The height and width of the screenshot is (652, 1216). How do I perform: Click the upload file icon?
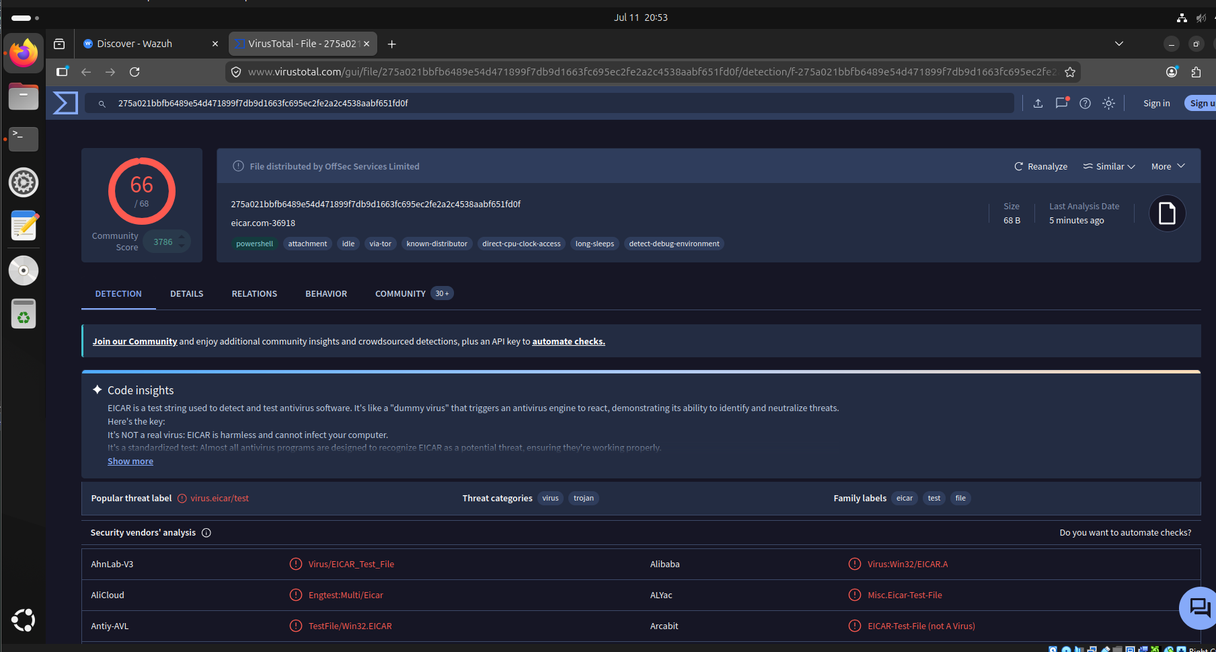pos(1038,103)
